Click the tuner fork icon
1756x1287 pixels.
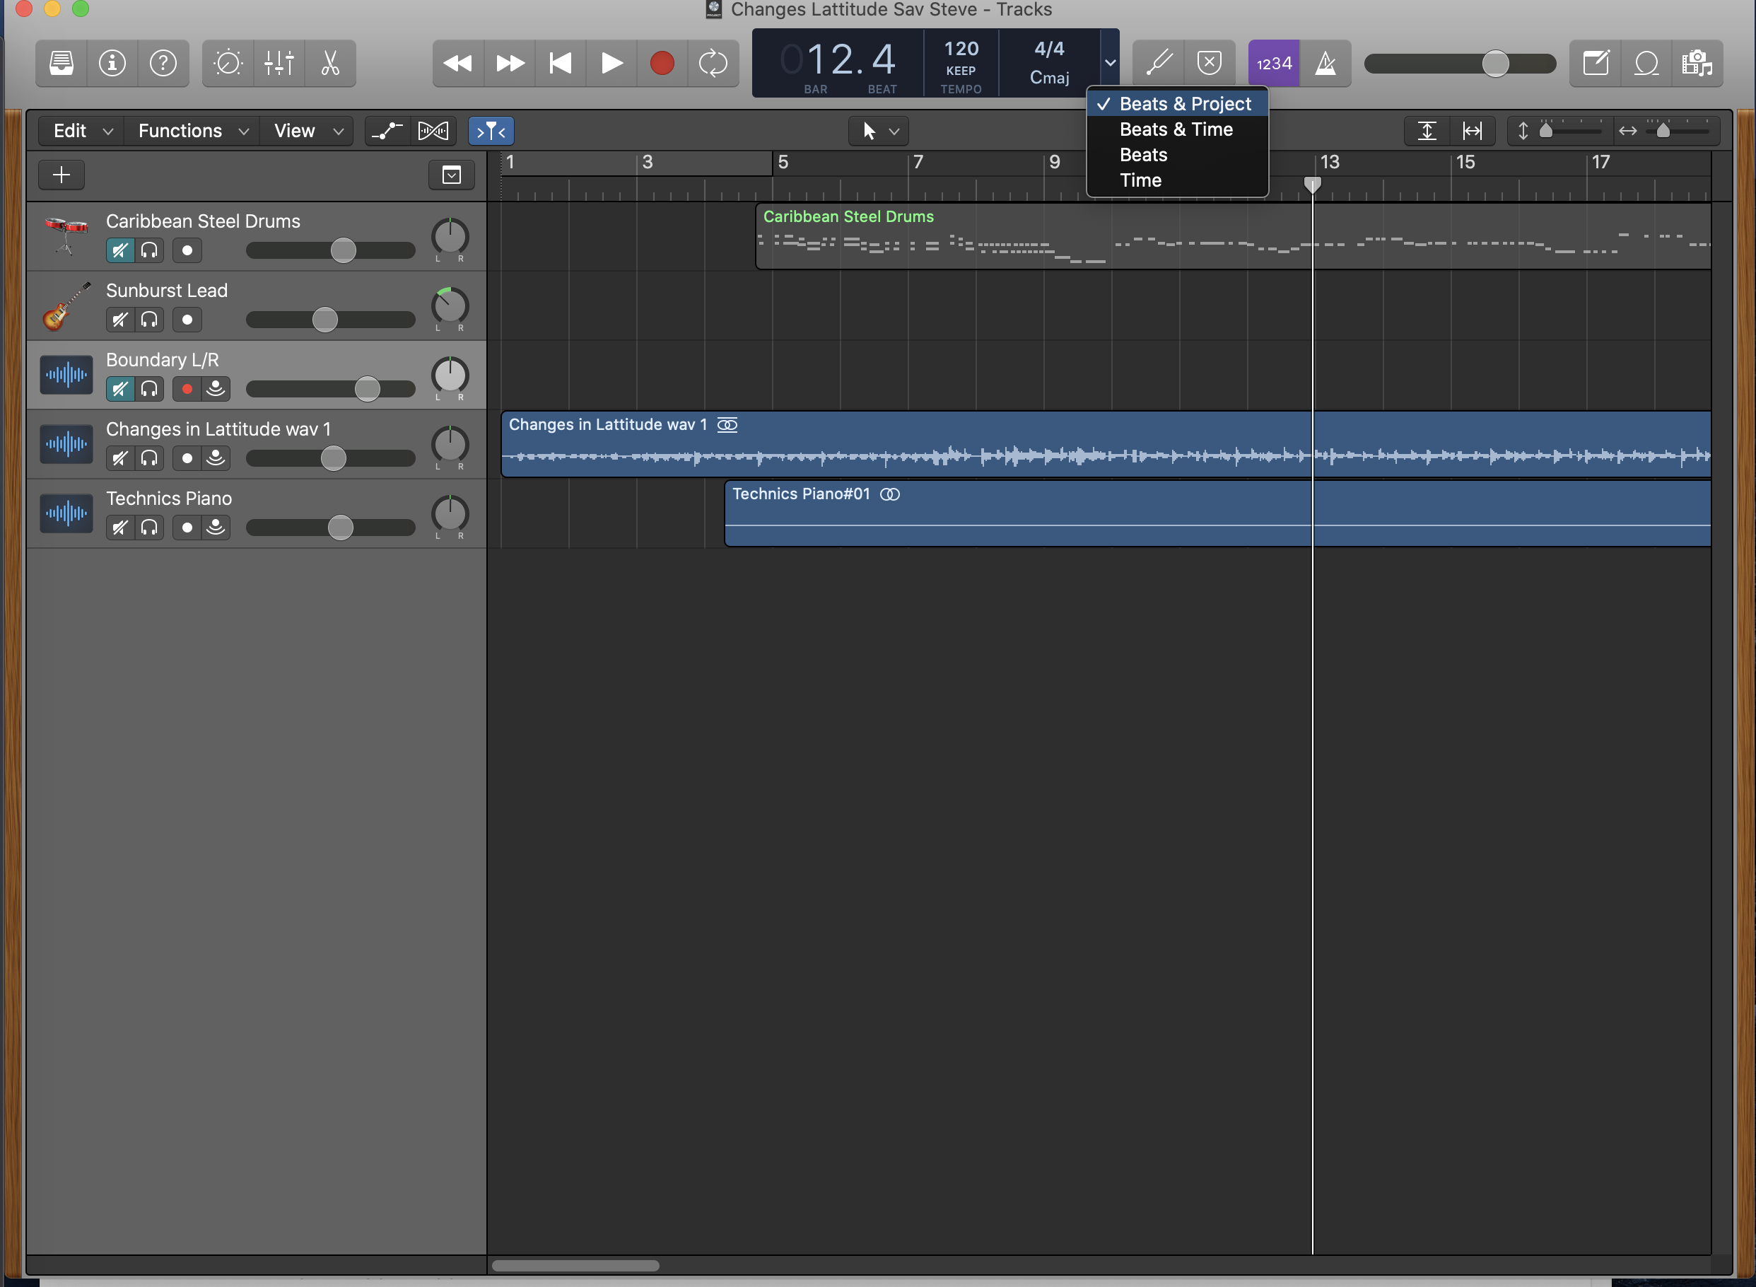1159,63
